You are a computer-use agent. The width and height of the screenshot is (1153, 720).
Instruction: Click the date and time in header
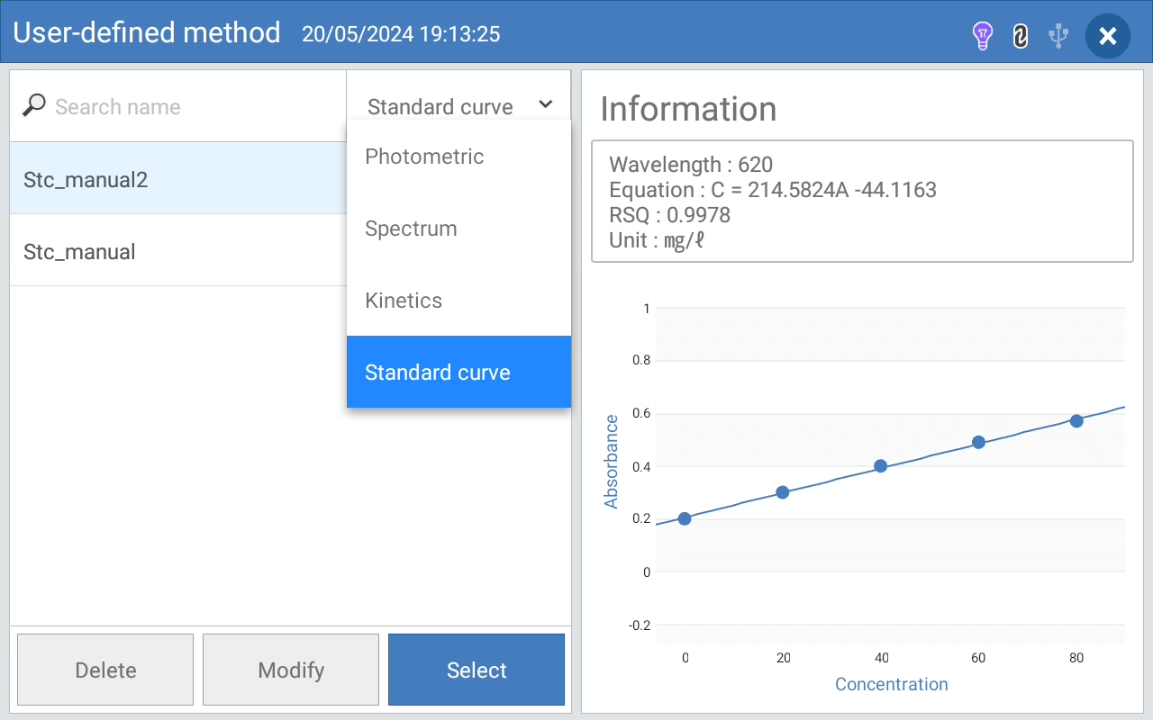(x=401, y=34)
